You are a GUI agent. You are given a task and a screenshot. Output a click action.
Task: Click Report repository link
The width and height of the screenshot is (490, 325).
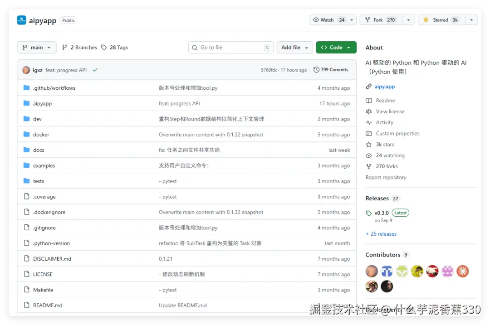click(x=386, y=177)
